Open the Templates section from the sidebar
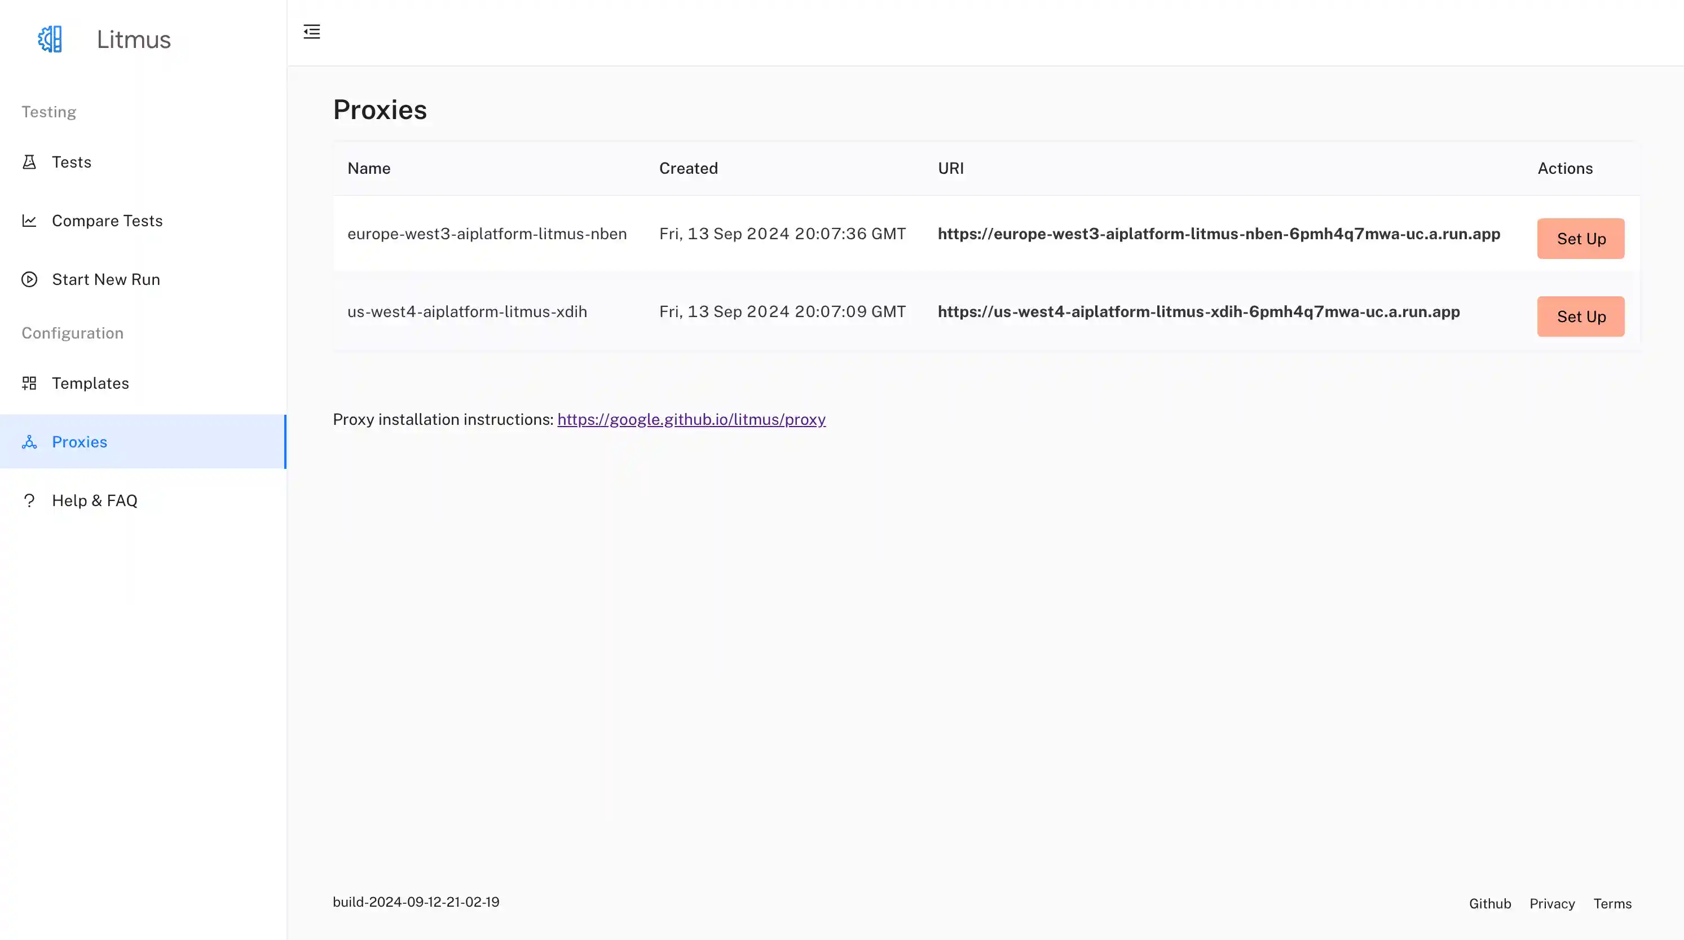Image resolution: width=1684 pixels, height=940 pixels. (90, 383)
